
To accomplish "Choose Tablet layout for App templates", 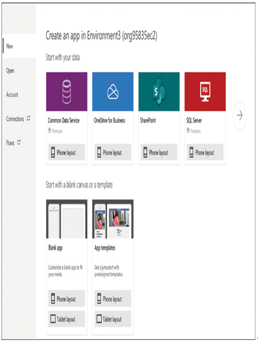I will (113, 319).
